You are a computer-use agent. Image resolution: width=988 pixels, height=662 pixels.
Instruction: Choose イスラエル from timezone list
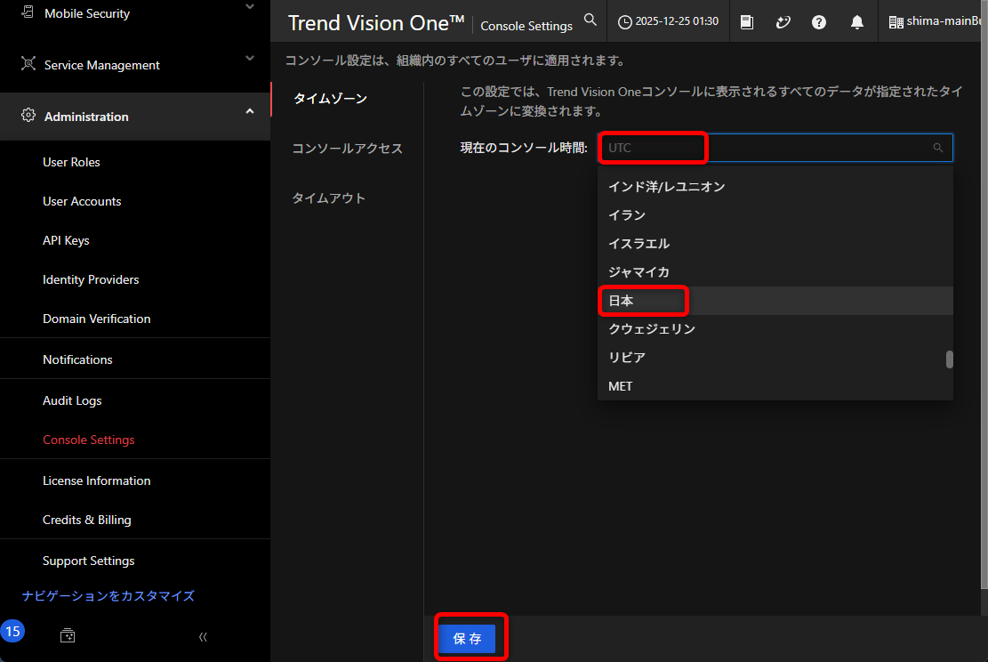775,244
